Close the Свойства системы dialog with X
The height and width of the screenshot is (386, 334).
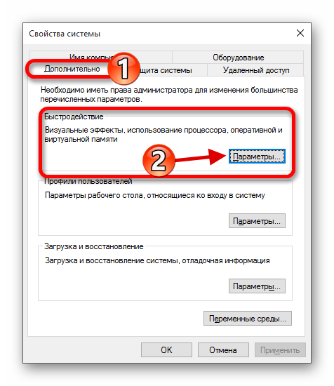click(x=300, y=33)
